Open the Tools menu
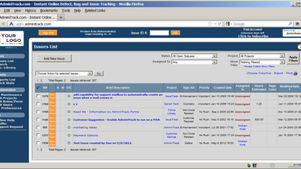The image size is (301, 169). point(66,10)
